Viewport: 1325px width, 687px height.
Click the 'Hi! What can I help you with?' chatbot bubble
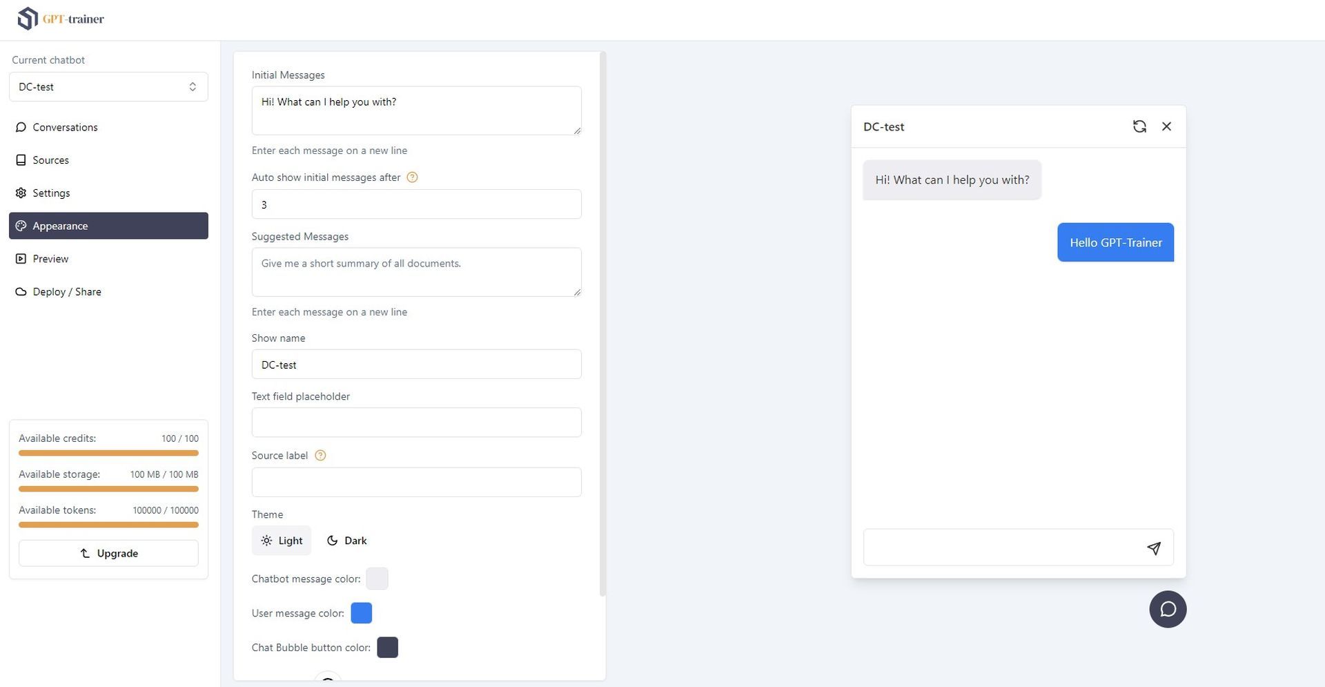coord(952,180)
